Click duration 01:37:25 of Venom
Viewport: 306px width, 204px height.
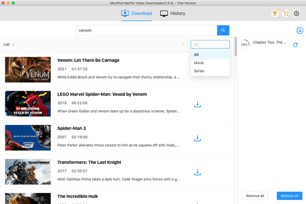pyautogui.click(x=79, y=69)
